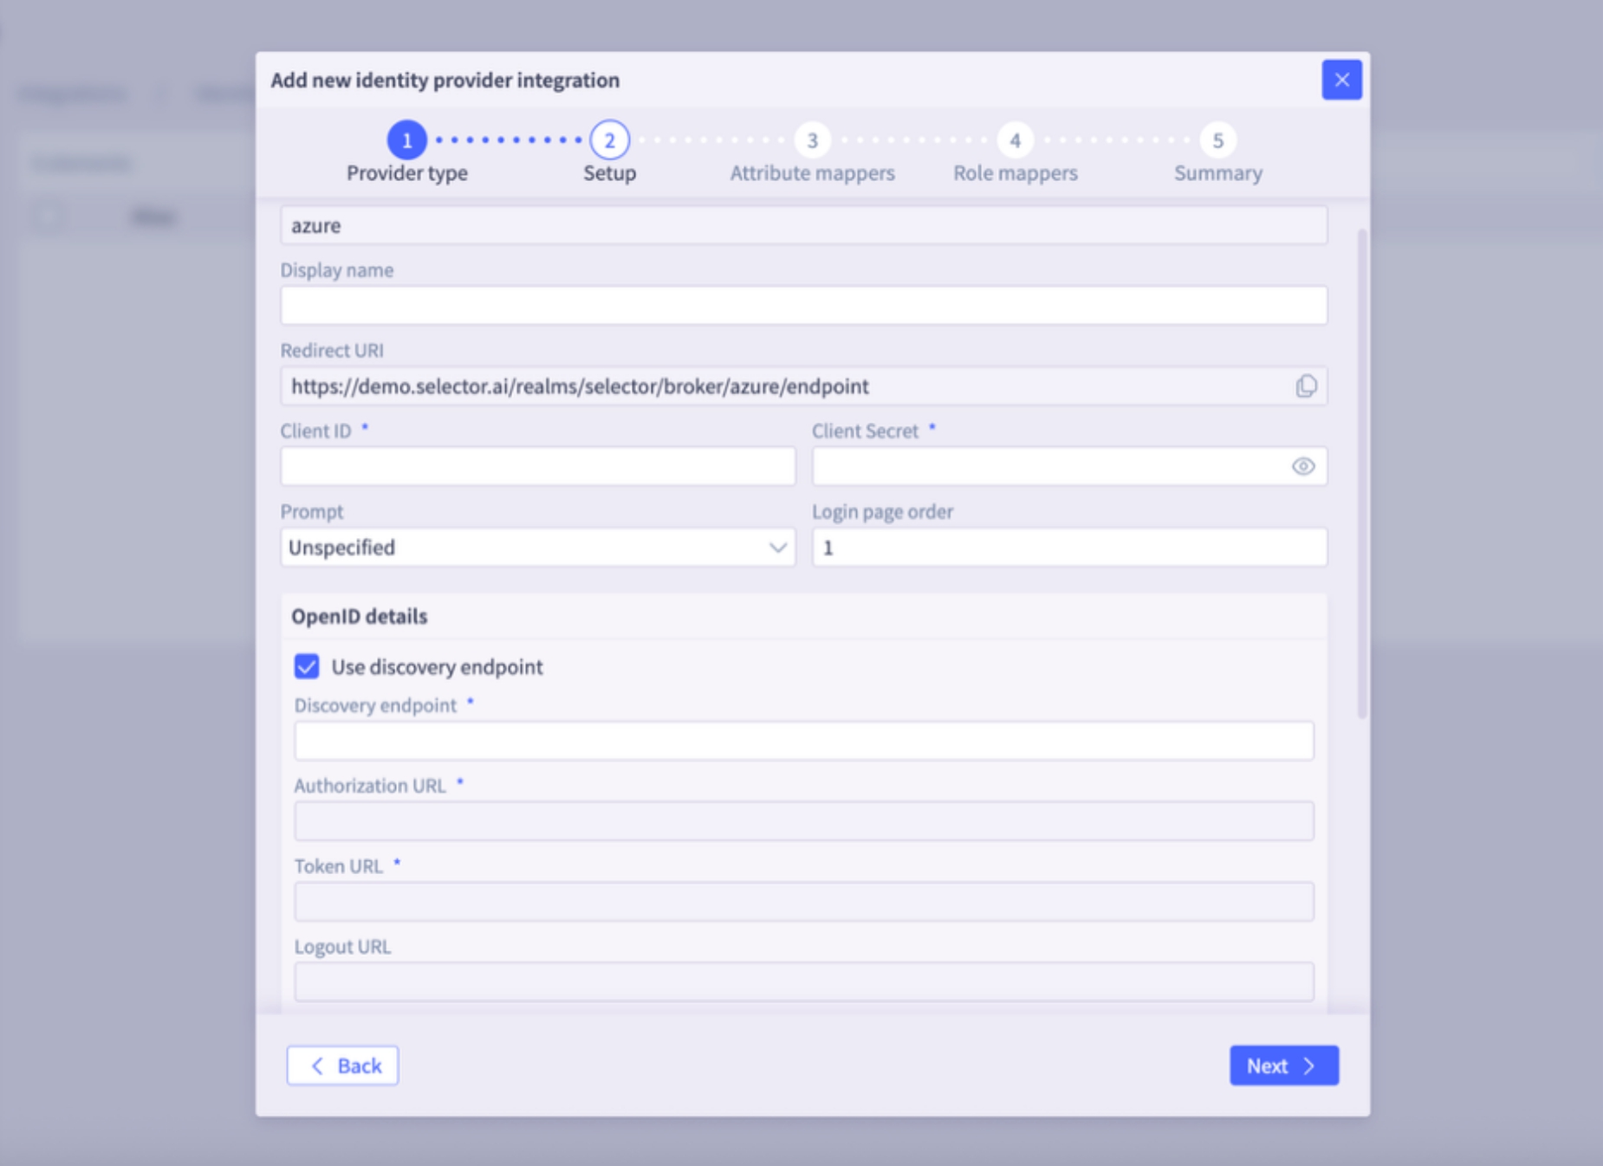The image size is (1603, 1166).
Task: Click the Display name input field
Action: (804, 305)
